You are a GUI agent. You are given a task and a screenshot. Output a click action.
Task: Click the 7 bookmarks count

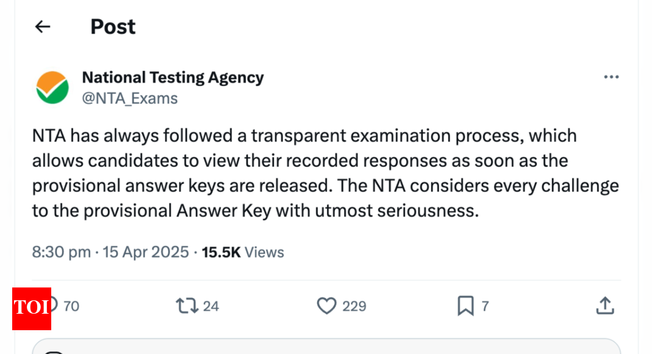point(485,306)
